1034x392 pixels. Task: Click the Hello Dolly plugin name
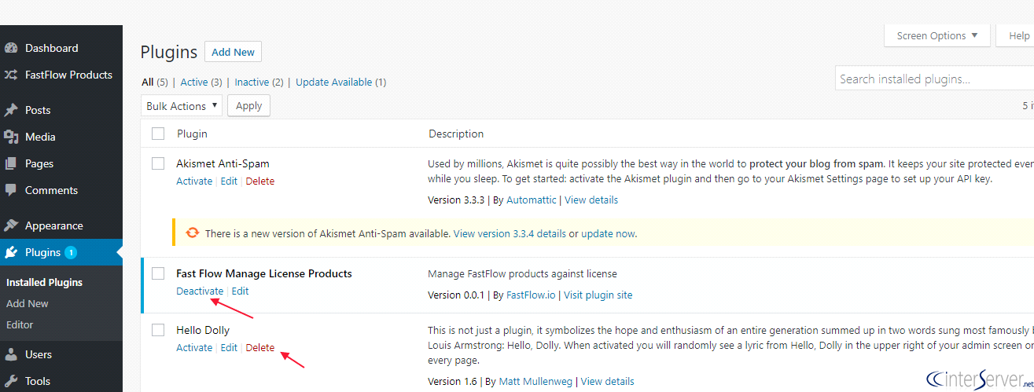203,330
